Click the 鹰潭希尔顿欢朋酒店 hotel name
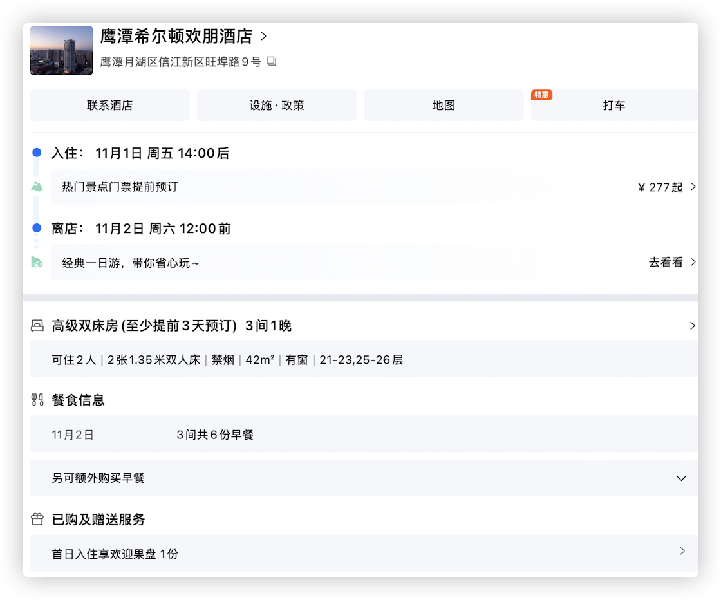The width and height of the screenshot is (721, 600). pyautogui.click(x=176, y=36)
